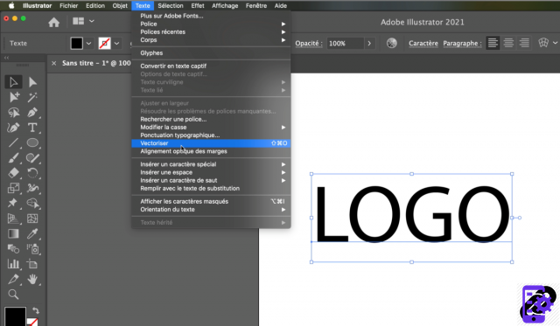Screen dimensions: 560x326
Task: Select the Pen tool
Action: click(x=32, y=113)
